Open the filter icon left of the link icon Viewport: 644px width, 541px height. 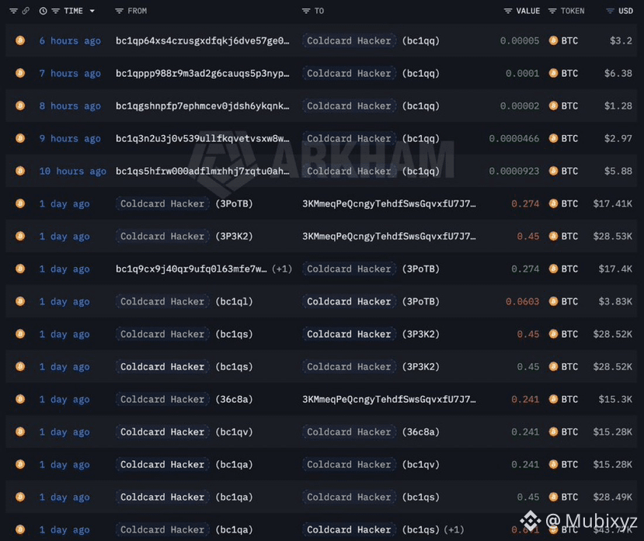click(13, 11)
